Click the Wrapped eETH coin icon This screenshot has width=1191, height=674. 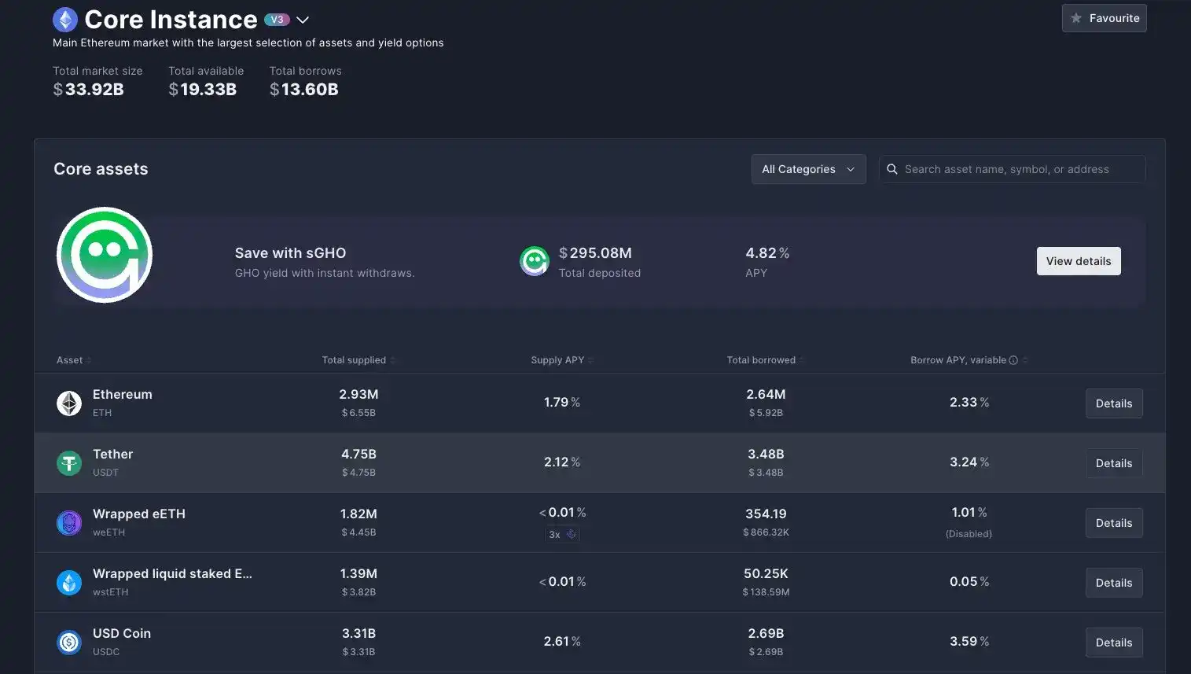(68, 521)
